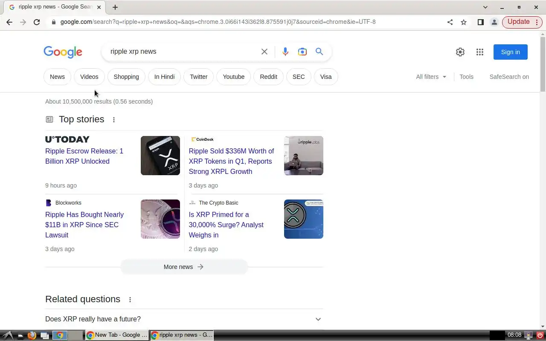Open Ripple Escrow Release article link

click(84, 156)
